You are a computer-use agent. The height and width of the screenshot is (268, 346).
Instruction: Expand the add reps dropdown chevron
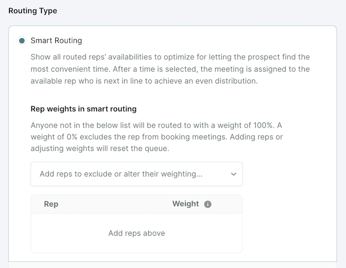pos(233,174)
